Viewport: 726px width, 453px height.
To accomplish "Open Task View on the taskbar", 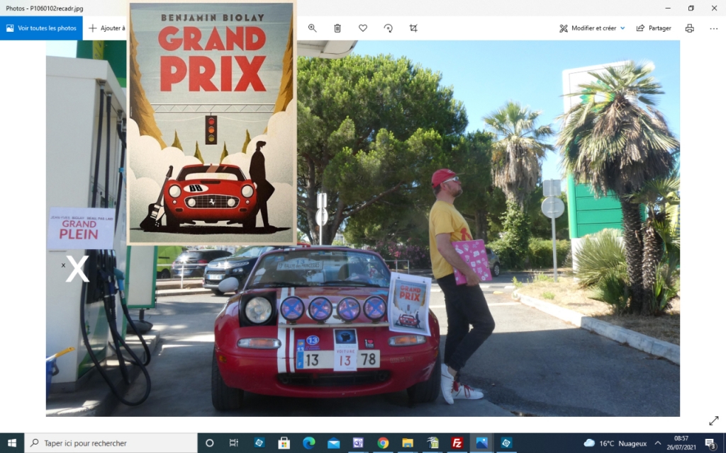I will pyautogui.click(x=234, y=443).
